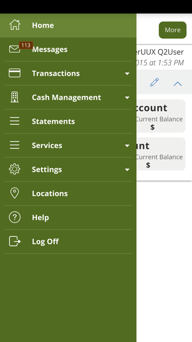Open the Settings menu item

[x=68, y=169]
